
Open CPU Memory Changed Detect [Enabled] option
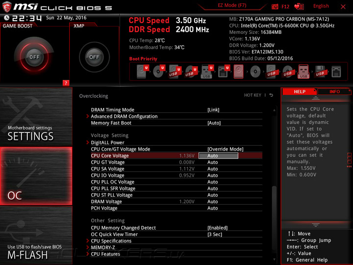pyautogui.click(x=218, y=228)
